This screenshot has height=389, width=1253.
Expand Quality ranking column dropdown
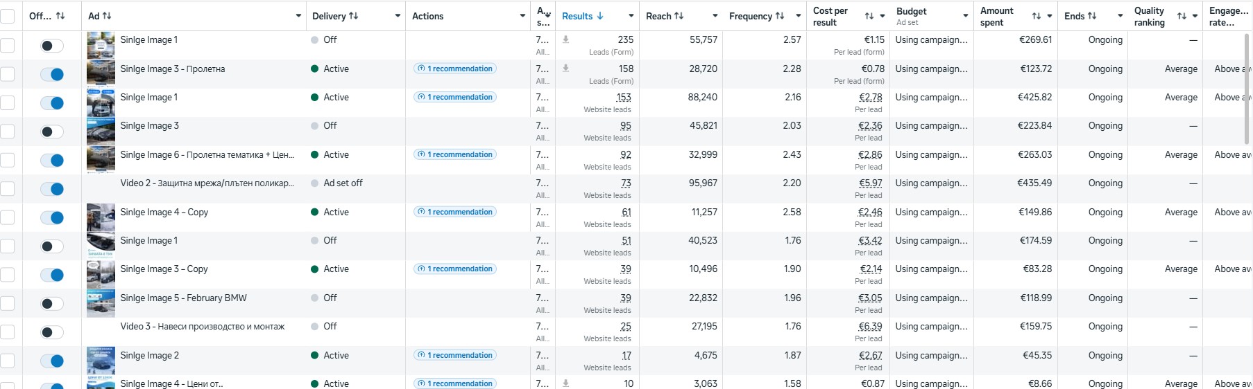1195,16
